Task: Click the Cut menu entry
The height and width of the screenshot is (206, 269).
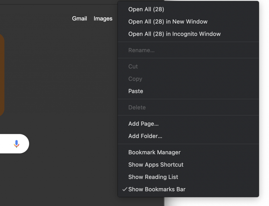Action: [x=133, y=66]
